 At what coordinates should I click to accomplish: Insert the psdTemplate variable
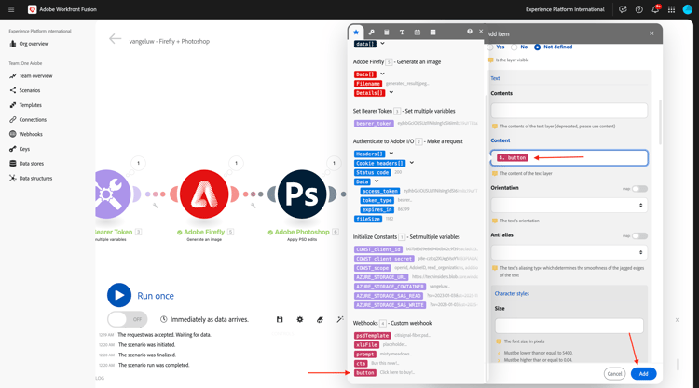[372, 336]
